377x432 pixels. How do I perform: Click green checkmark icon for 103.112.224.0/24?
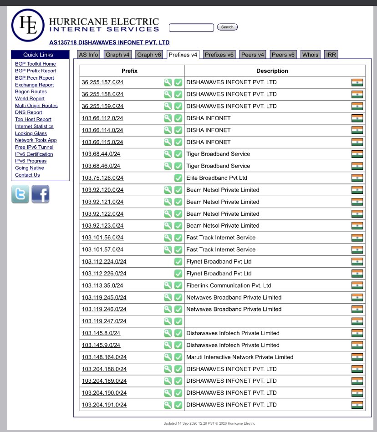(178, 261)
